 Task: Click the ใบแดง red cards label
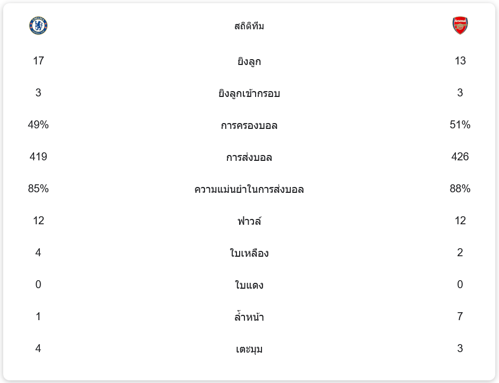[x=249, y=285]
